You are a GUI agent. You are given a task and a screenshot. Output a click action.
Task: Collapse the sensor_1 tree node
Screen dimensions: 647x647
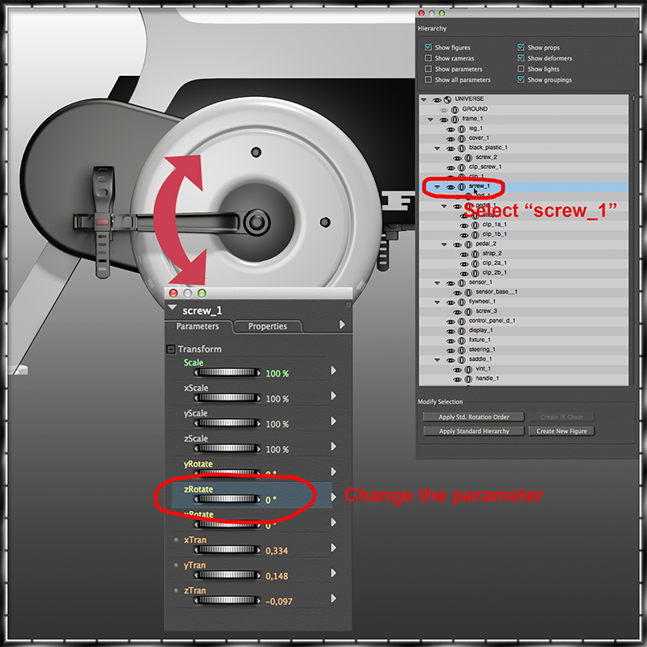[437, 283]
